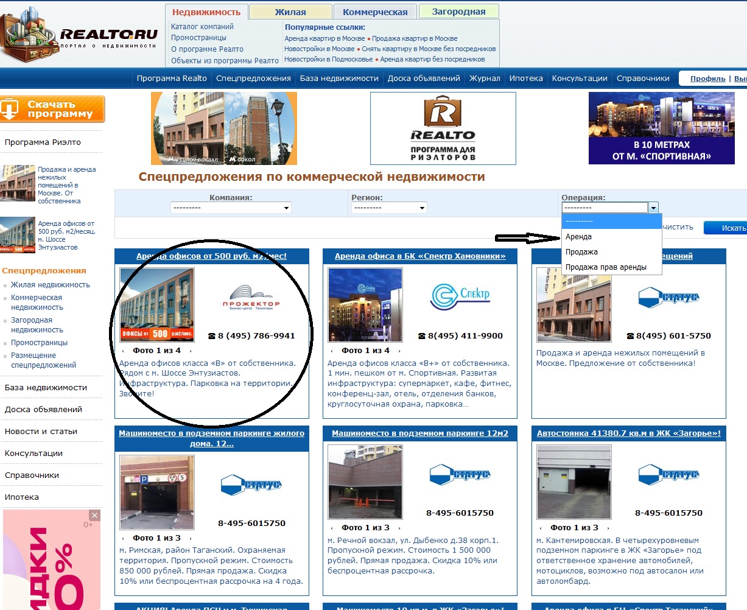Collapse the Операция dropdown arrow
747x610 pixels.
pyautogui.click(x=653, y=208)
